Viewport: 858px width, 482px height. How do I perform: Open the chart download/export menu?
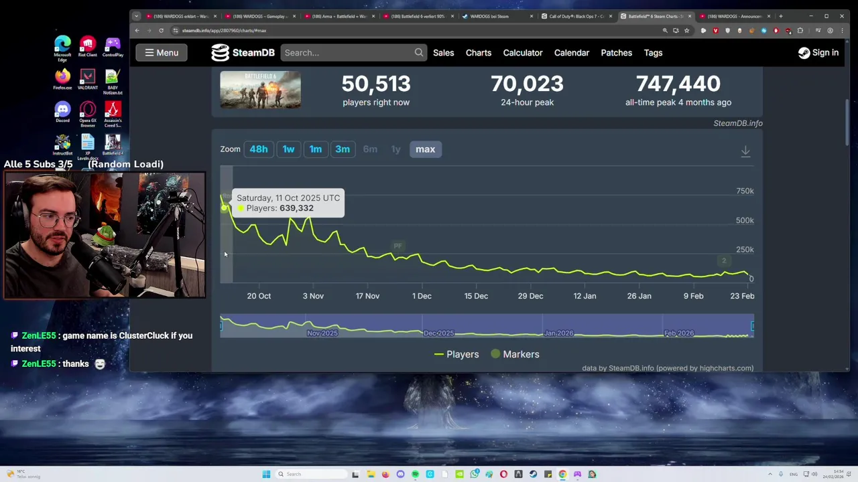(x=745, y=151)
